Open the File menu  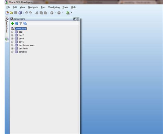(8, 7)
